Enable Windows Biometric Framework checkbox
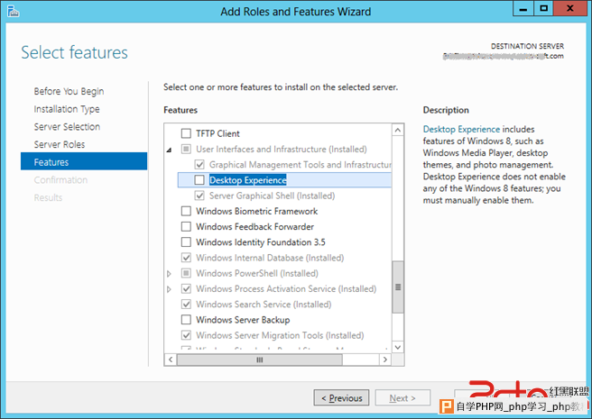The height and width of the screenshot is (419, 592). (x=186, y=211)
